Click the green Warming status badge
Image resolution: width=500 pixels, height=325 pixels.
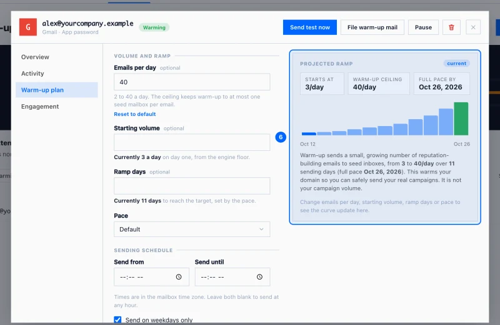tap(154, 27)
